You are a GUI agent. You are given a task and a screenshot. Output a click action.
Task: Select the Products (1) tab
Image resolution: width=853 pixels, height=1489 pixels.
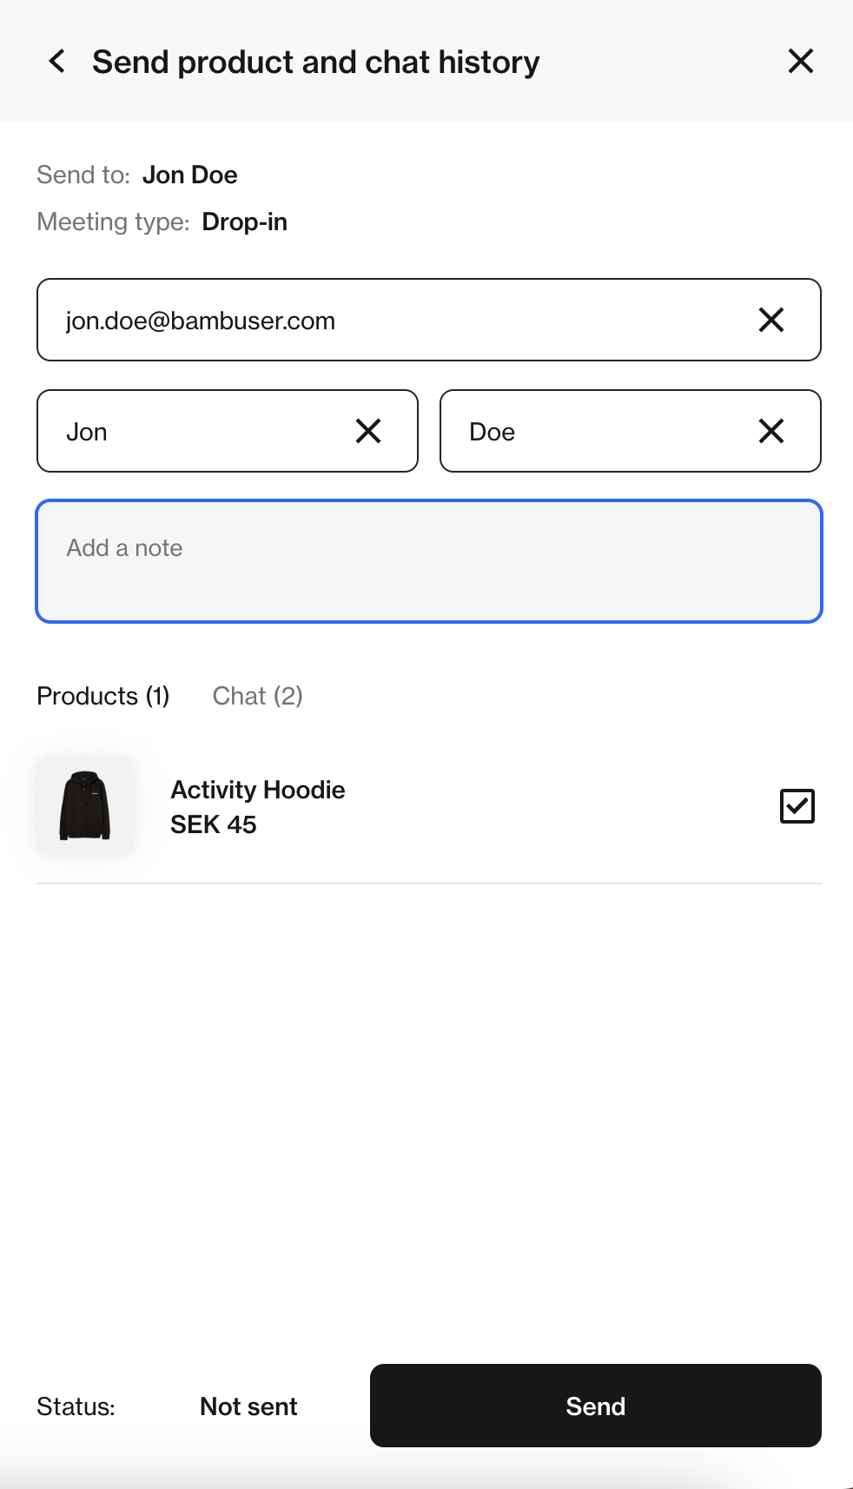tap(103, 696)
